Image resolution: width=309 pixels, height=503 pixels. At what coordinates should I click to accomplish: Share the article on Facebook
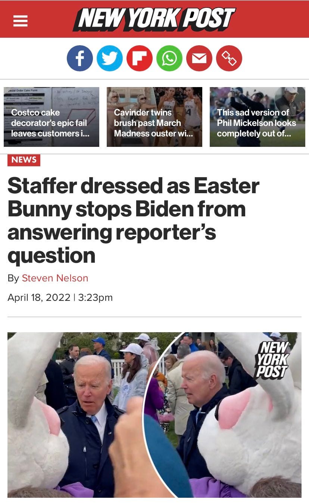tap(80, 58)
